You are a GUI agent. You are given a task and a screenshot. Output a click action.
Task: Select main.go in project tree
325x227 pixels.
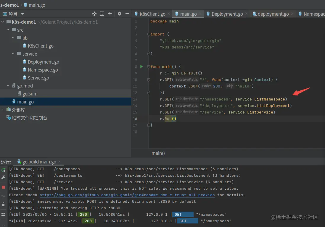click(x=25, y=102)
